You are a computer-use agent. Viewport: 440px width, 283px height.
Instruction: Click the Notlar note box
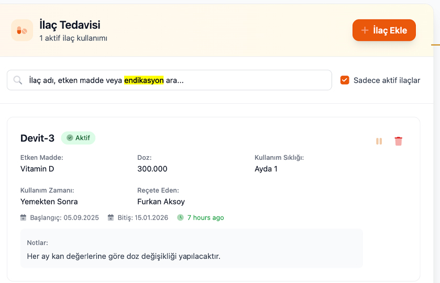pyautogui.click(x=191, y=248)
